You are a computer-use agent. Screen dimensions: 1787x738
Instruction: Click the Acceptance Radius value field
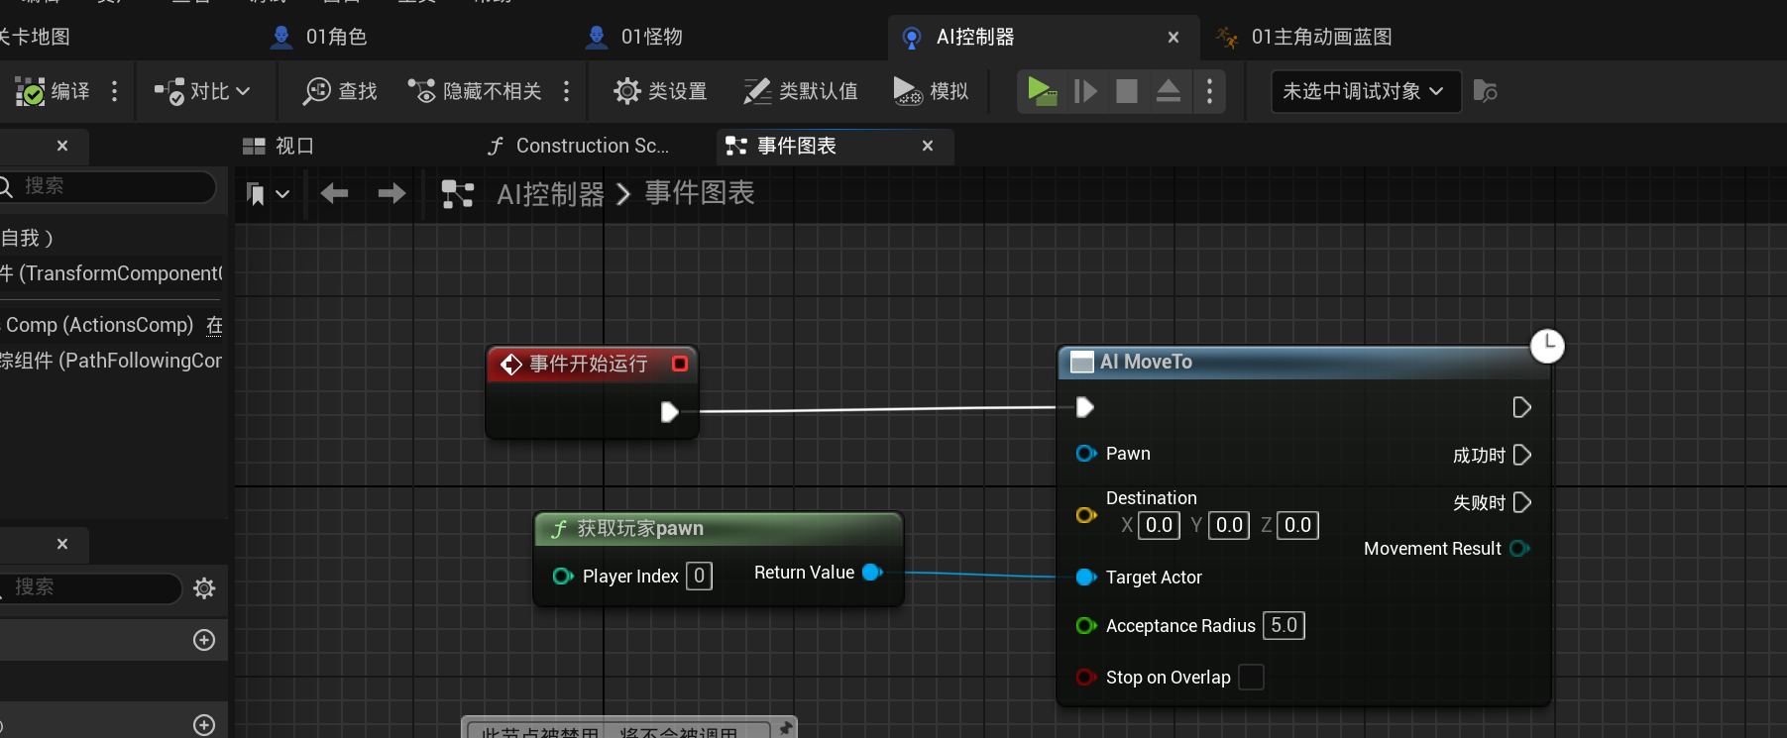(x=1284, y=626)
